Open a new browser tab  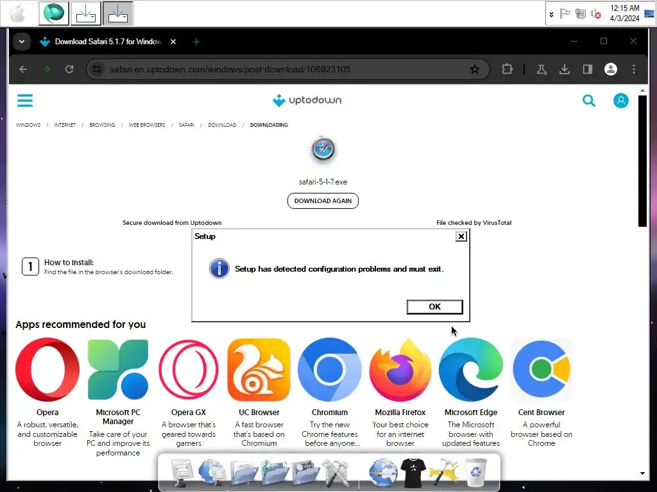[x=196, y=42]
